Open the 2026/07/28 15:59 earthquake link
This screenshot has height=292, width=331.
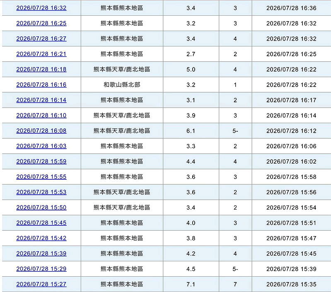tap(41, 162)
